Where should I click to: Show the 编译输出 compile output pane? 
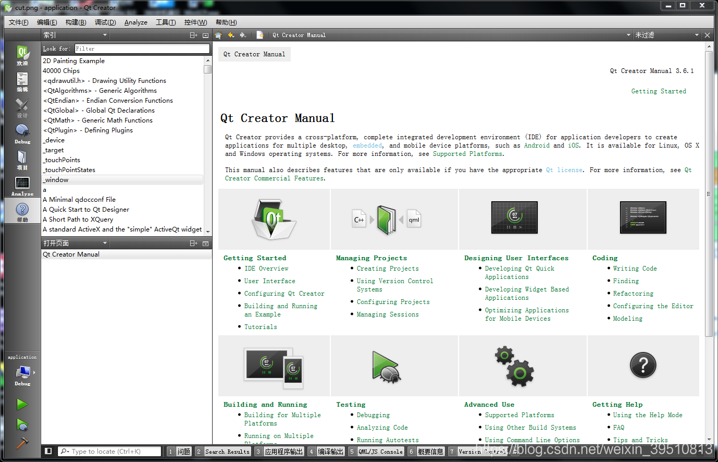(326, 452)
